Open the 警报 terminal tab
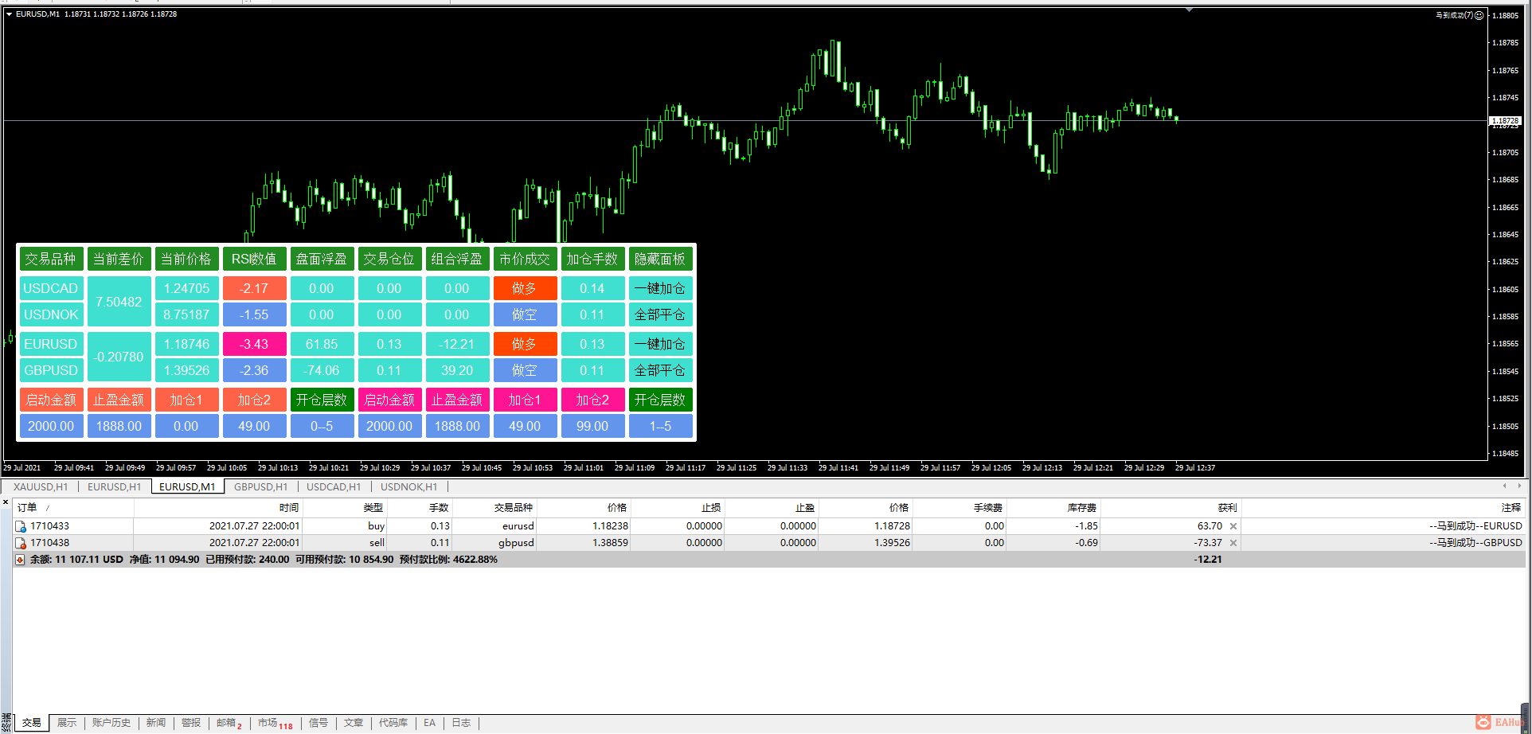This screenshot has height=734, width=1532. point(191,723)
